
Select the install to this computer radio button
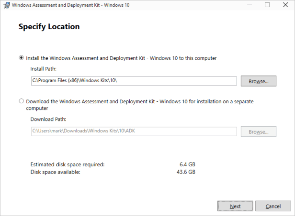tap(21, 58)
